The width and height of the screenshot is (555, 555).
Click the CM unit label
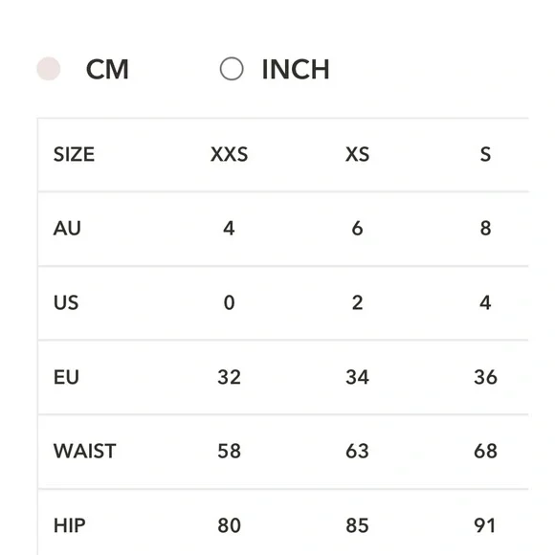(107, 69)
